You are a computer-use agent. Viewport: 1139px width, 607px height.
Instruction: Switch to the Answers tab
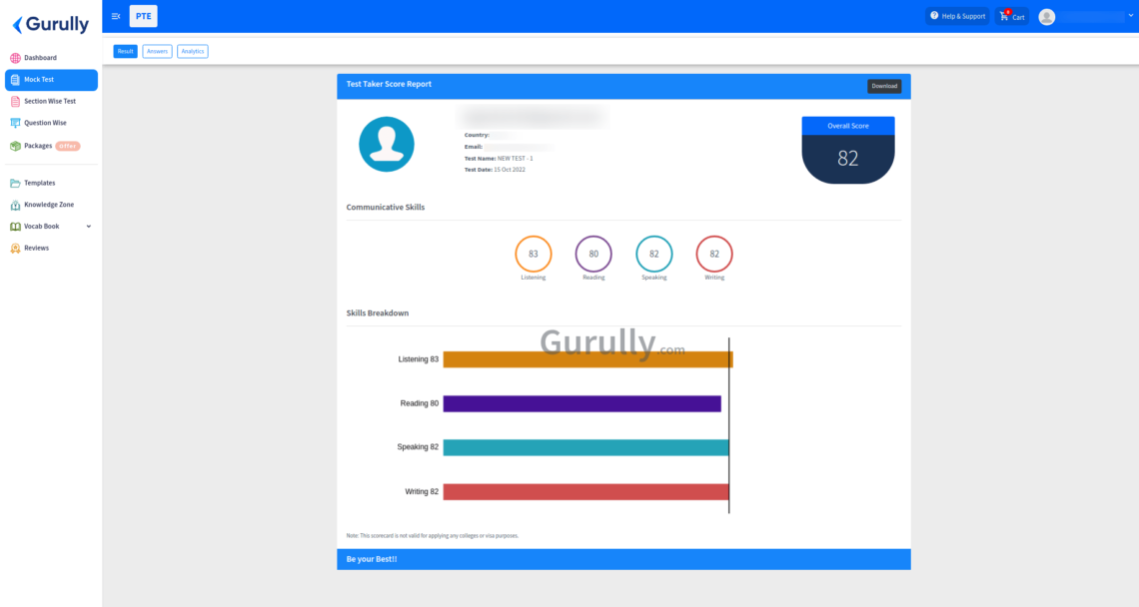coord(157,50)
